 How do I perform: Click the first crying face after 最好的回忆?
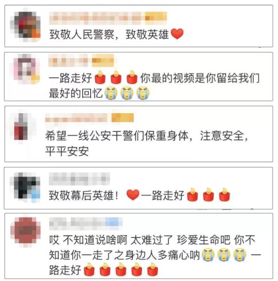click(x=111, y=93)
